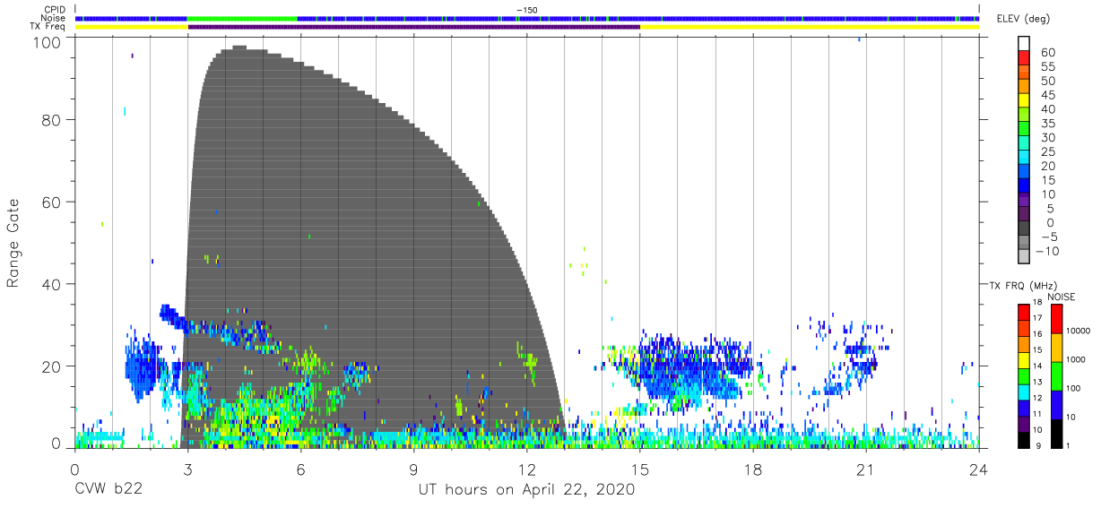
Task: Click the '9' tick on the UT hours axis
Action: pos(413,468)
